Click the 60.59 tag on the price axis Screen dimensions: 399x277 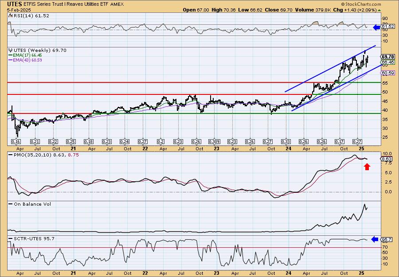388,73
